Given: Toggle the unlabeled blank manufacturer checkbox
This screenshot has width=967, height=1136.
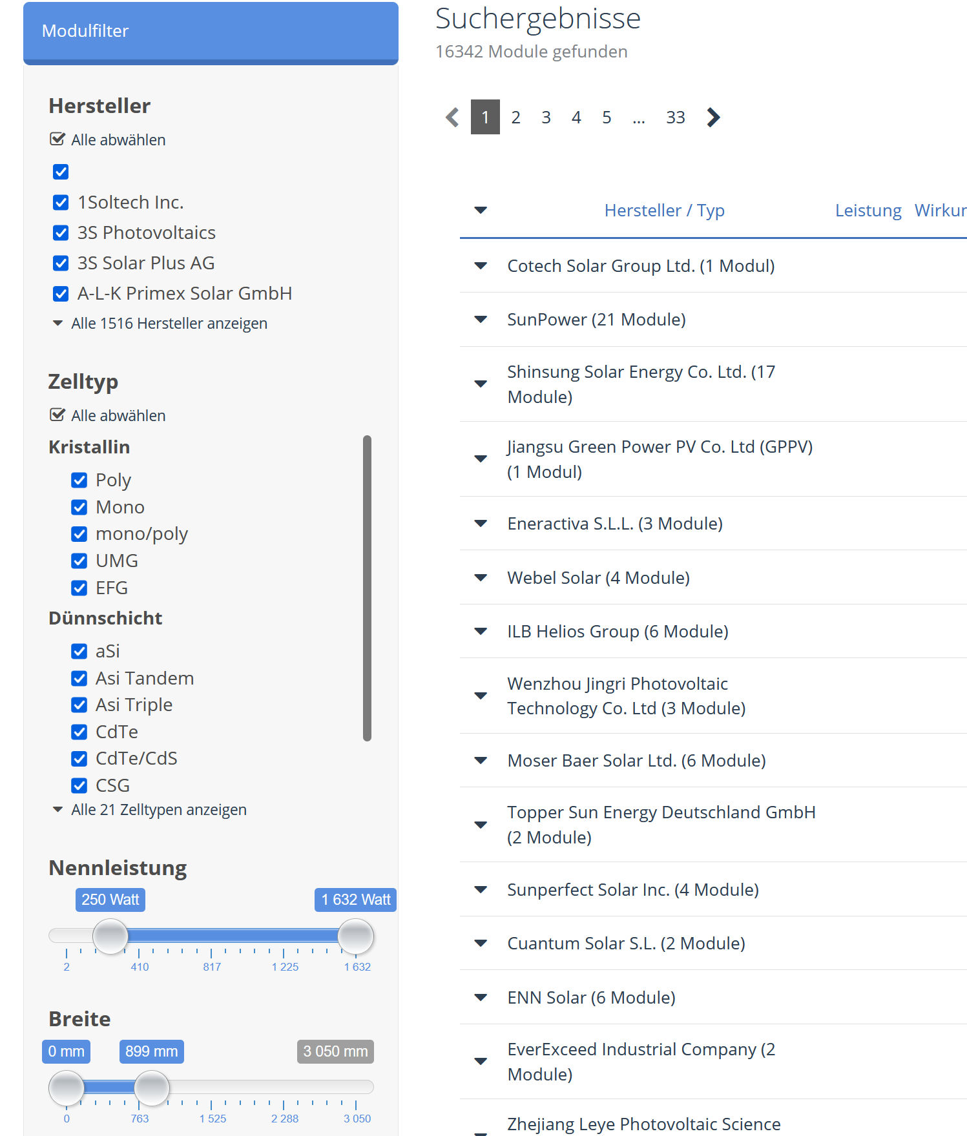Looking at the screenshot, I should tap(61, 172).
